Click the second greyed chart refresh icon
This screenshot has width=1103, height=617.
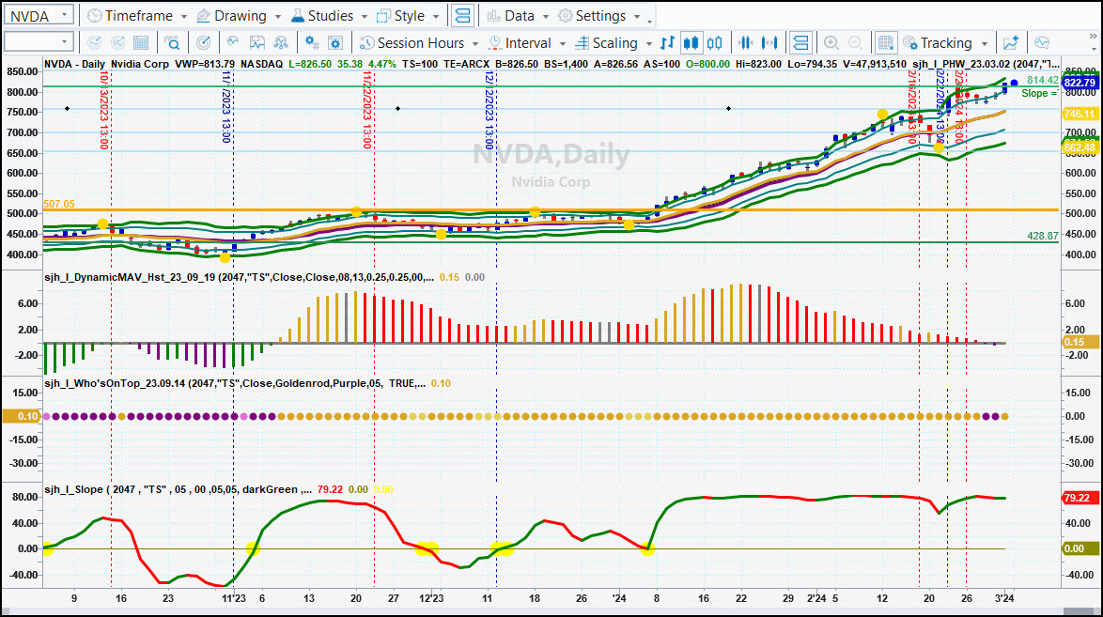tap(117, 43)
